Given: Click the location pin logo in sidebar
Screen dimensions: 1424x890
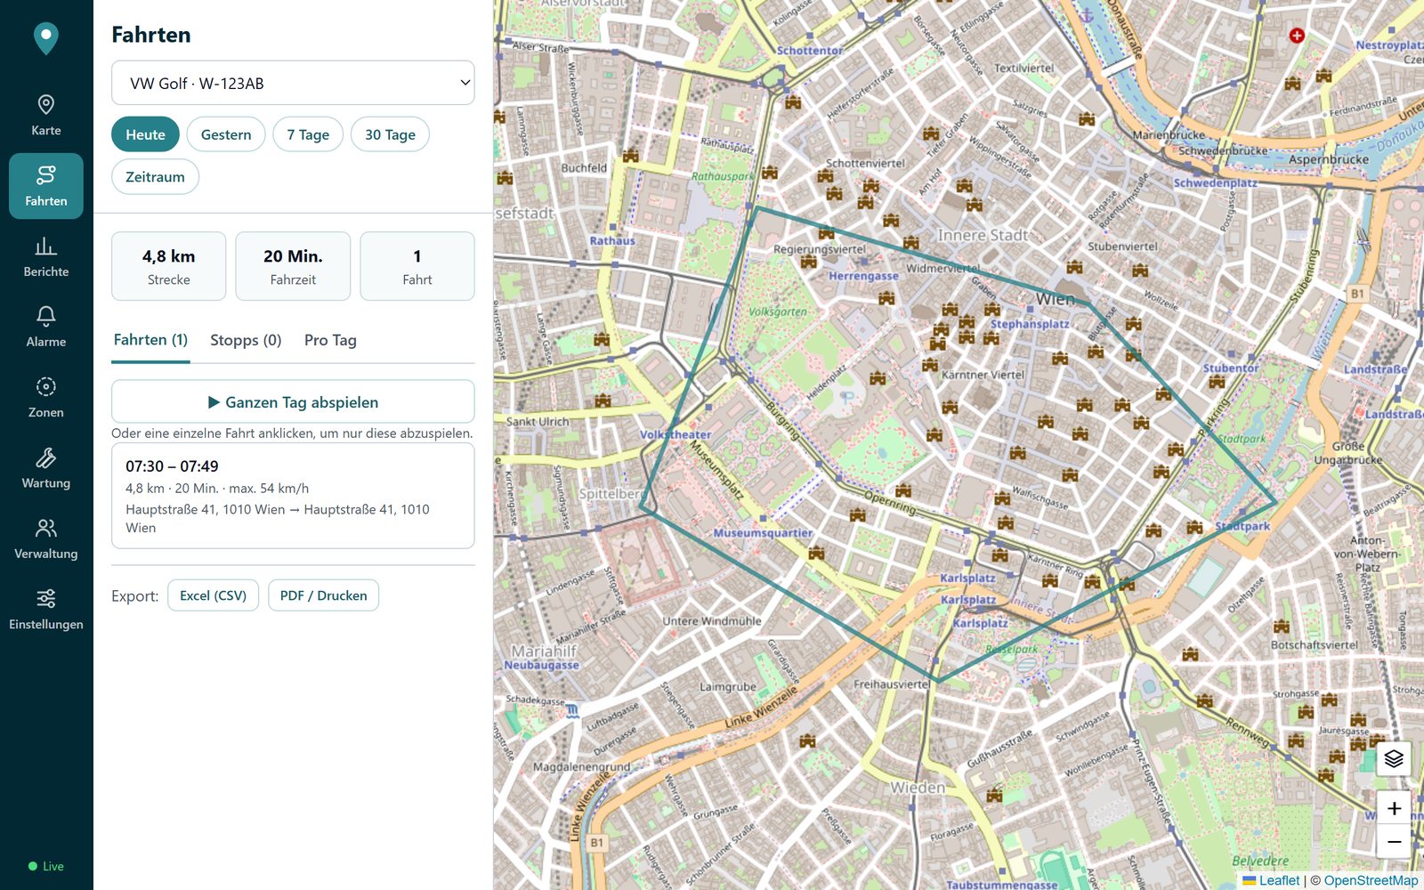Looking at the screenshot, I should point(46,38).
